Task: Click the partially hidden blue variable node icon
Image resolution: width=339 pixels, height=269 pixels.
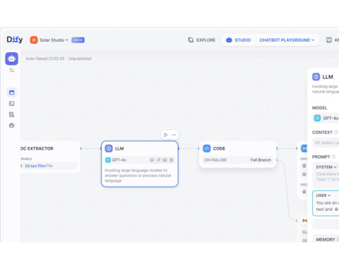Action: click(304, 148)
